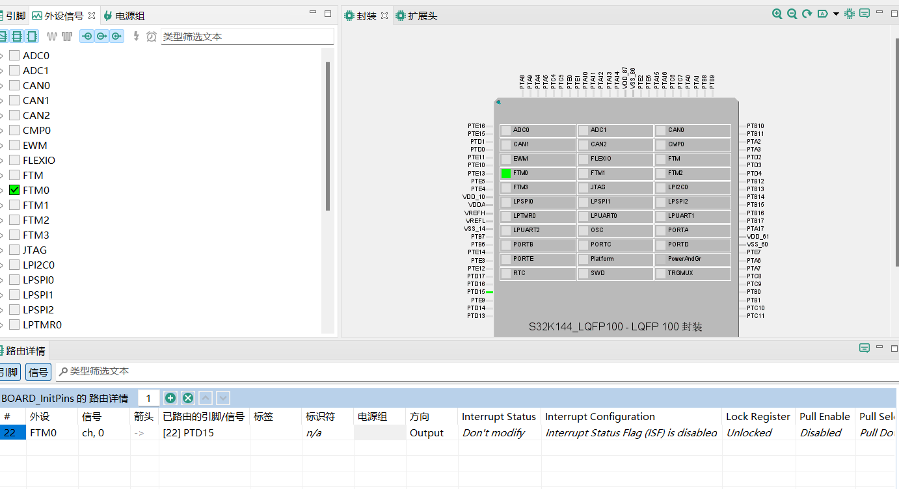Viewport: 899px width, 489px height.
Task: Click ADC0 block in chip package
Action: tap(538, 131)
